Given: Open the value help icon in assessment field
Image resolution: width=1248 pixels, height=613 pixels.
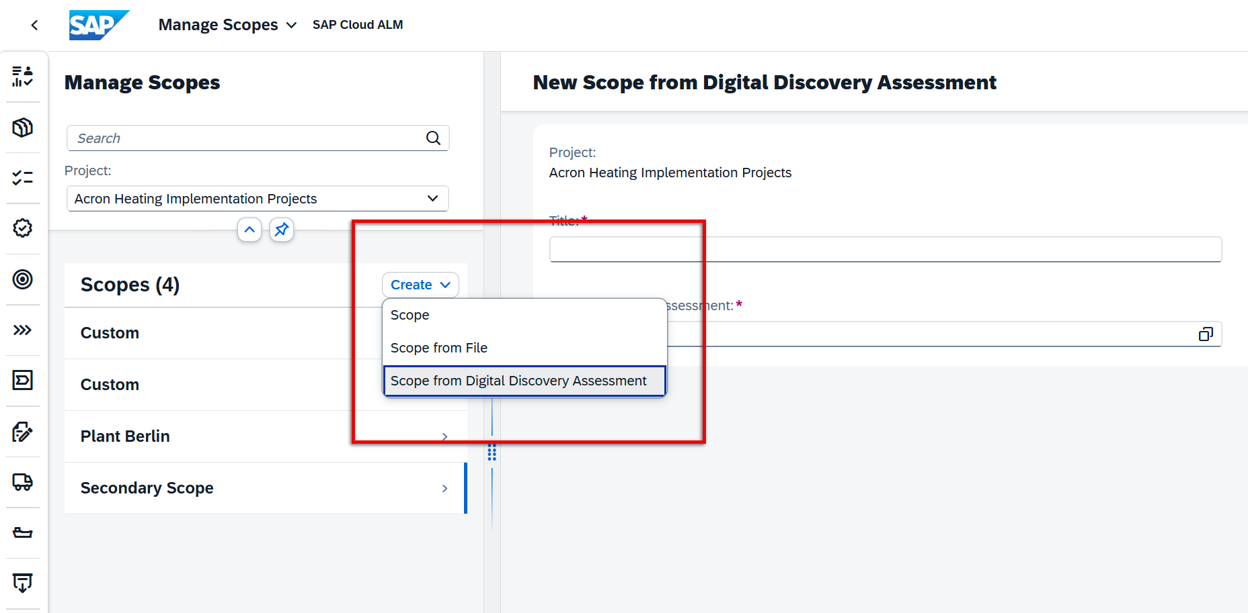Looking at the screenshot, I should point(1205,334).
